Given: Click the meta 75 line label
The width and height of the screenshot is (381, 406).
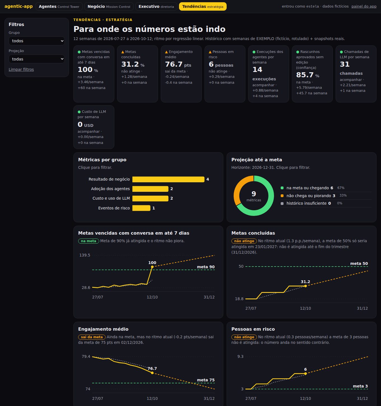Looking at the screenshot, I should pos(206,380).
